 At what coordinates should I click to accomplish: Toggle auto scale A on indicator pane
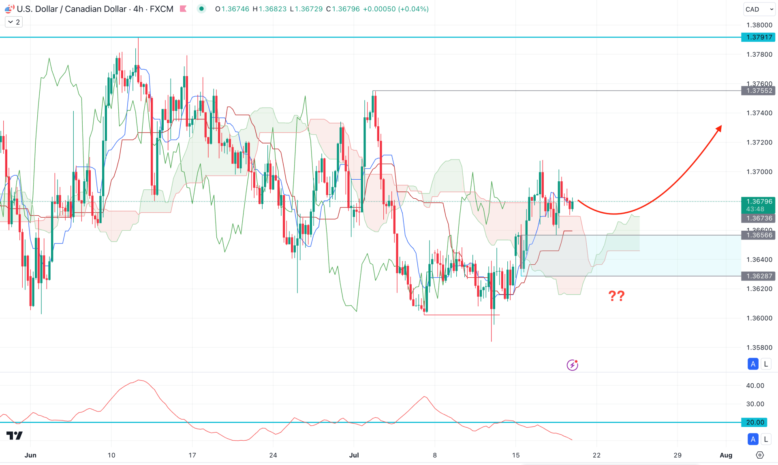click(x=753, y=439)
